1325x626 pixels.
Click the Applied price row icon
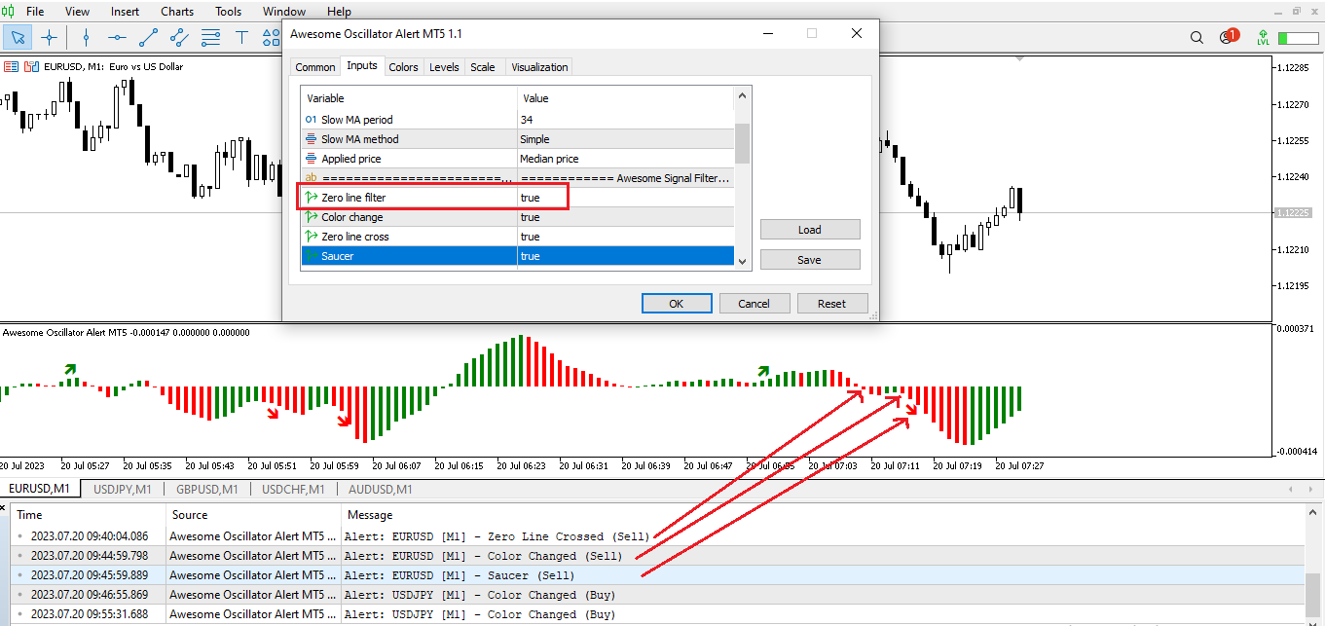[312, 159]
